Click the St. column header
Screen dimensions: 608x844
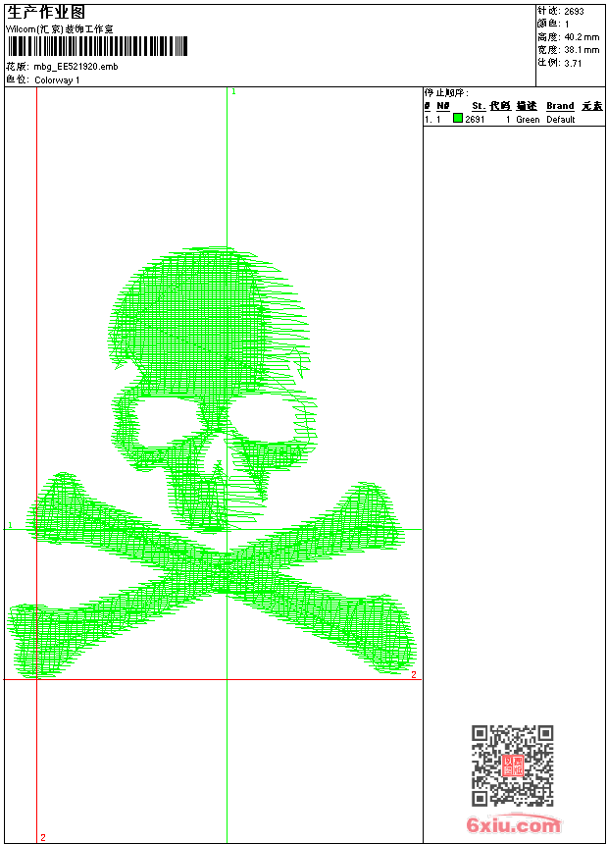(x=478, y=106)
